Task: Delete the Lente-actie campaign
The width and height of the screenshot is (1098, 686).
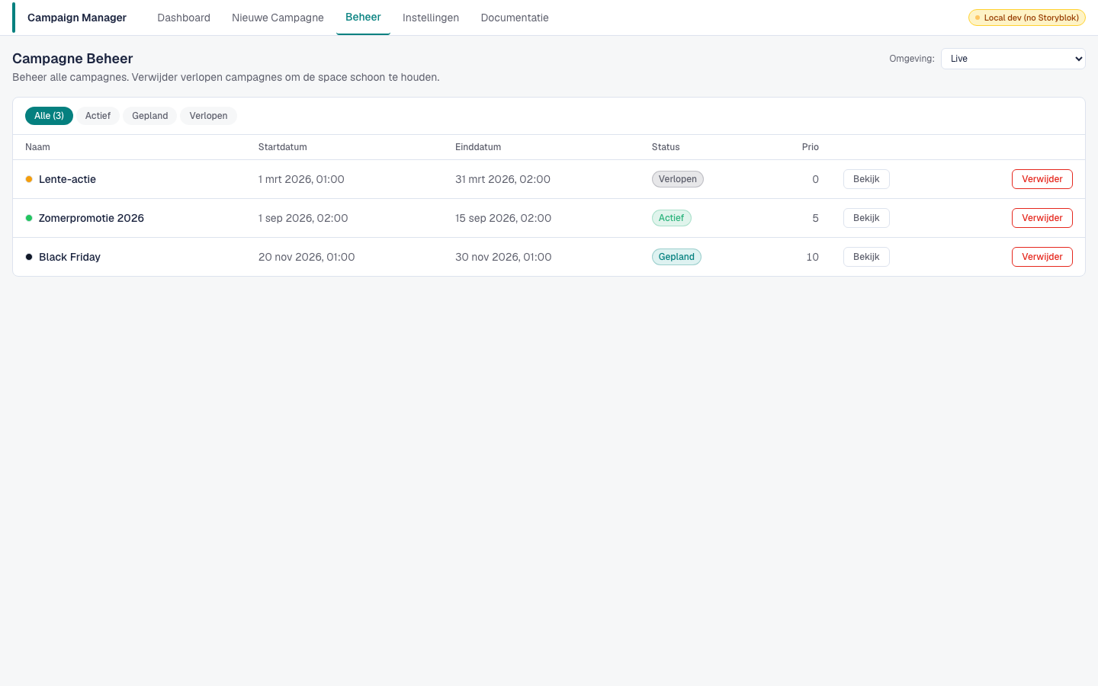Action: click(1042, 179)
